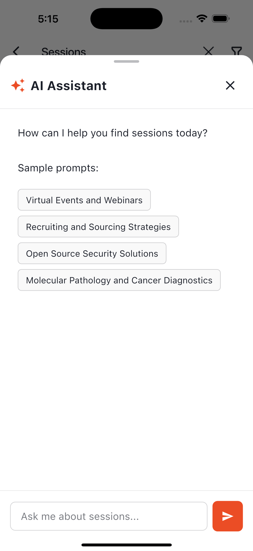Tap the X icon in Sessions header
Viewport: 253px width, 551px height.
208,51
